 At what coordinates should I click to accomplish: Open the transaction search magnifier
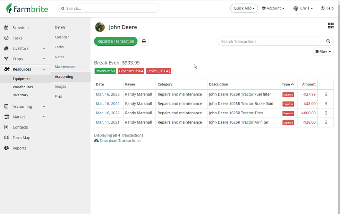(328, 41)
